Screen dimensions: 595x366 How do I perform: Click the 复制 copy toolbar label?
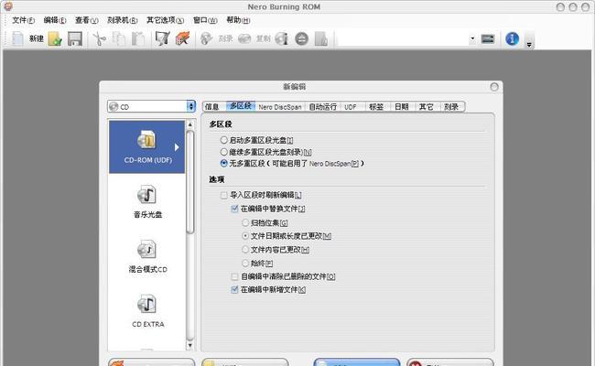263,38
